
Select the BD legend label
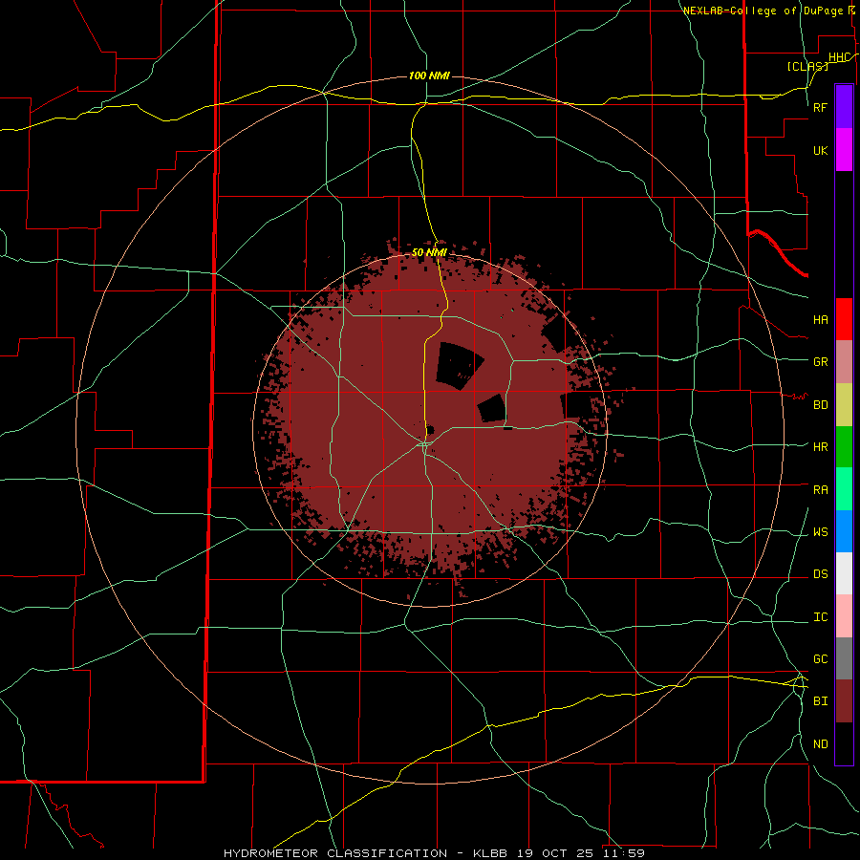click(821, 405)
